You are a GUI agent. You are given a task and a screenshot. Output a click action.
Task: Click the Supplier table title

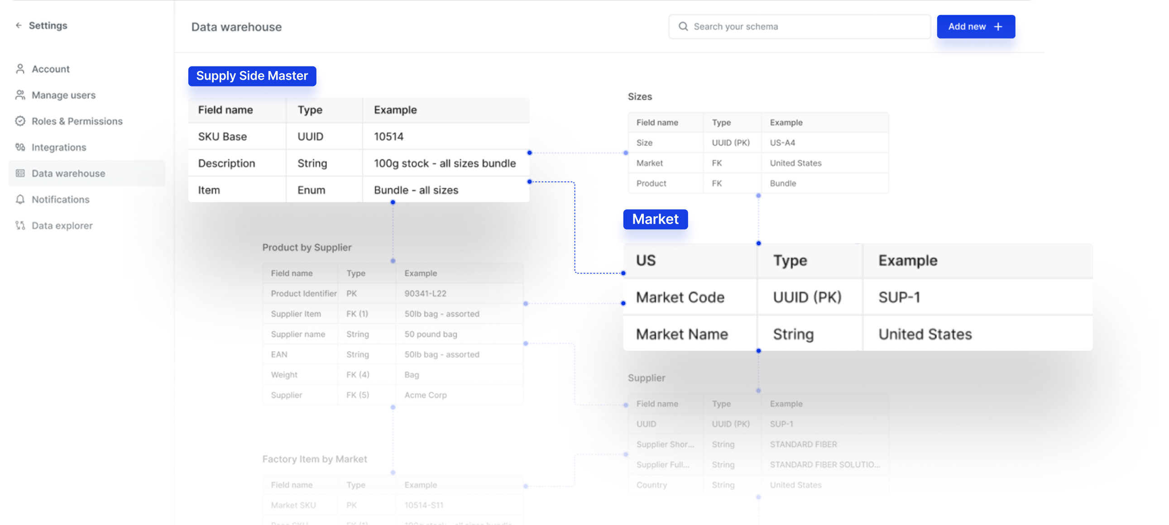(x=646, y=378)
